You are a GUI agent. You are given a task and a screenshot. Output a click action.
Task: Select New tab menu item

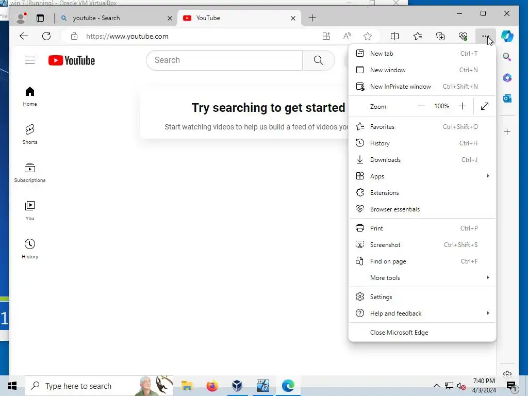pyautogui.click(x=422, y=53)
